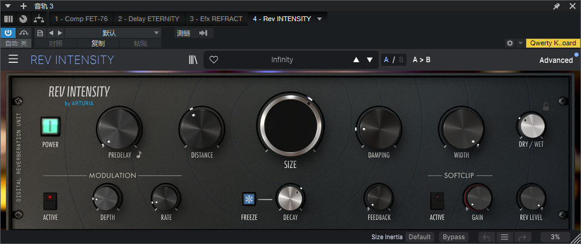Switch to 1 - Comp FET-76 tab
This screenshot has height=244, width=581.
(82, 19)
